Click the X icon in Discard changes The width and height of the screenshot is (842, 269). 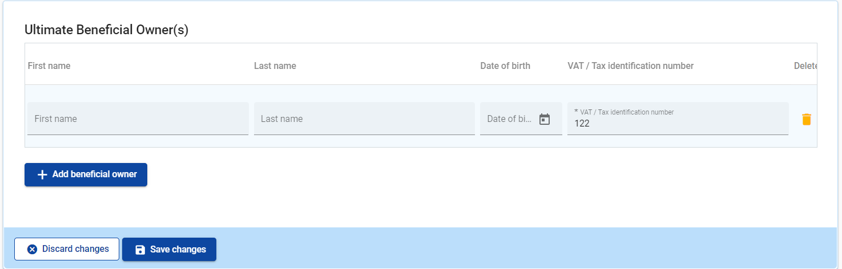coord(32,249)
